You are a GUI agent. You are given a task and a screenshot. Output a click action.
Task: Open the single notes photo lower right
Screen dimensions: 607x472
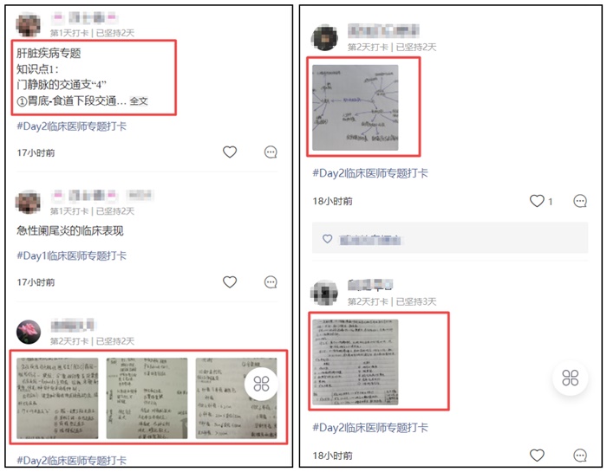click(356, 362)
